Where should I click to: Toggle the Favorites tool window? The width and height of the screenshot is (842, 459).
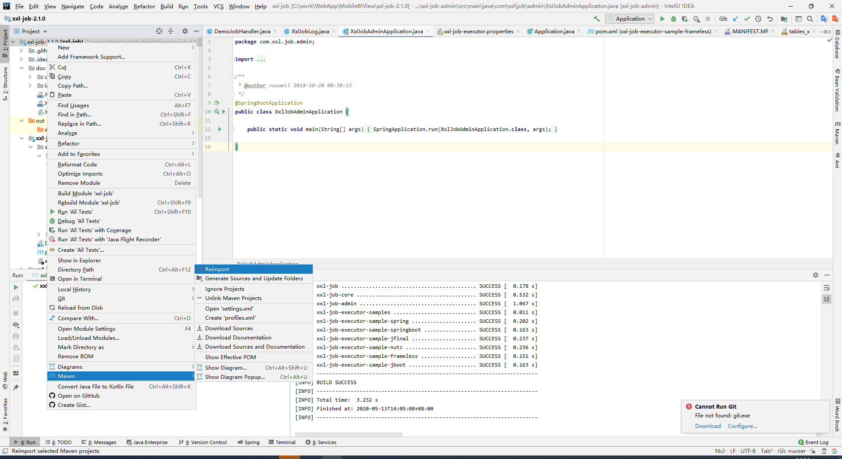[5, 415]
